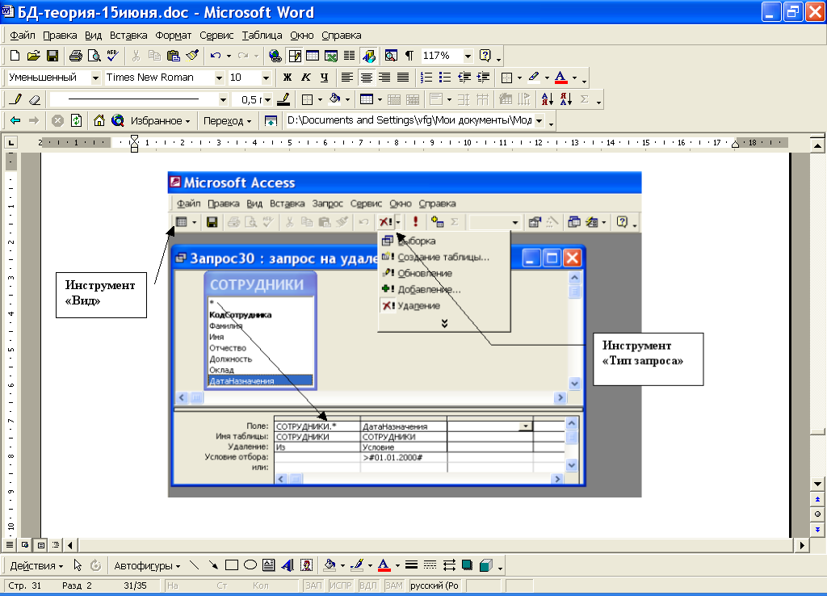
Task: Toggle the Drawing toolbar button
Action: click(369, 56)
